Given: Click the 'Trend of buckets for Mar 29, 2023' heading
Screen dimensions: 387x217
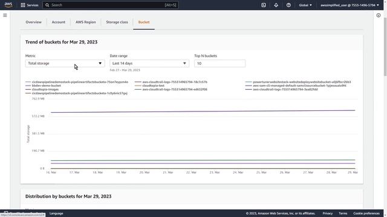Looking at the screenshot, I should (x=62, y=42).
